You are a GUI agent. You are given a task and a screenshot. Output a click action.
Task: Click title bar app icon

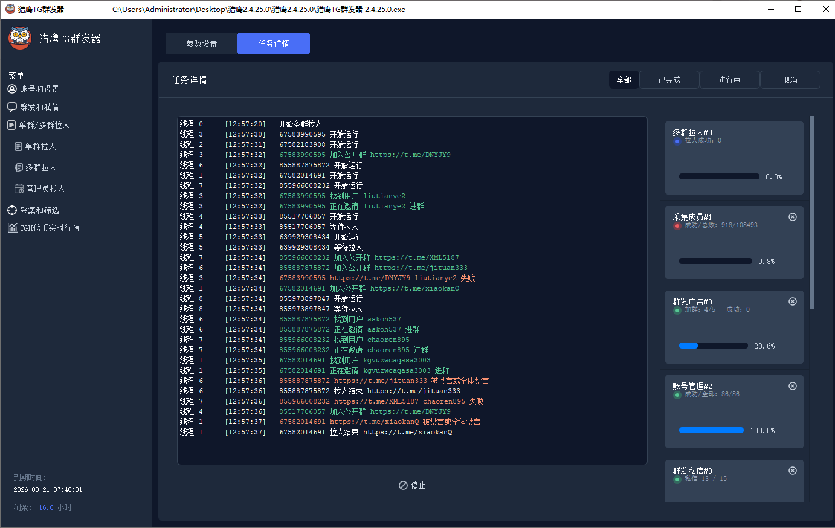pos(10,9)
